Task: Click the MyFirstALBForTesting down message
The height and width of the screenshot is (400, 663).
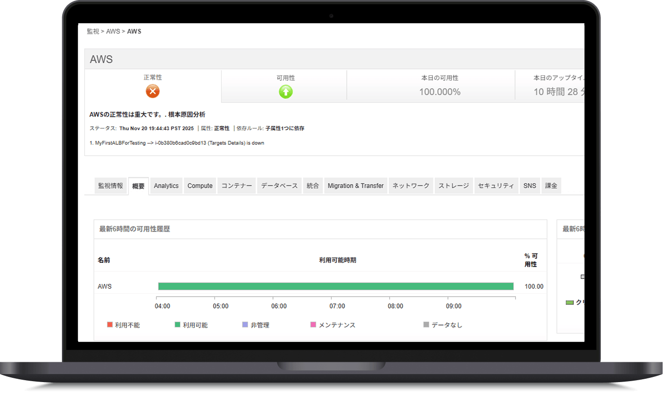Action: coord(177,143)
